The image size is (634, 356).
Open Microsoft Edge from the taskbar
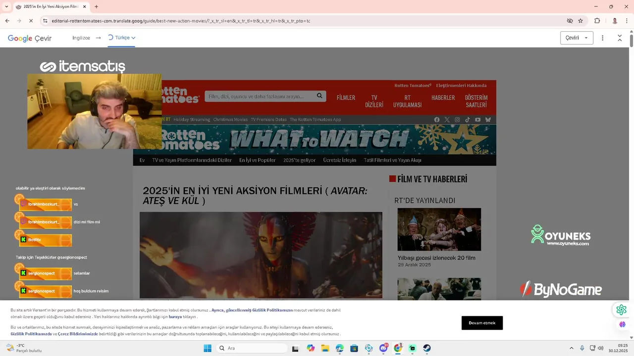[339, 348]
